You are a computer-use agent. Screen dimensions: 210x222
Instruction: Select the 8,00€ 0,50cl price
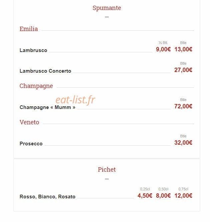click(x=163, y=196)
